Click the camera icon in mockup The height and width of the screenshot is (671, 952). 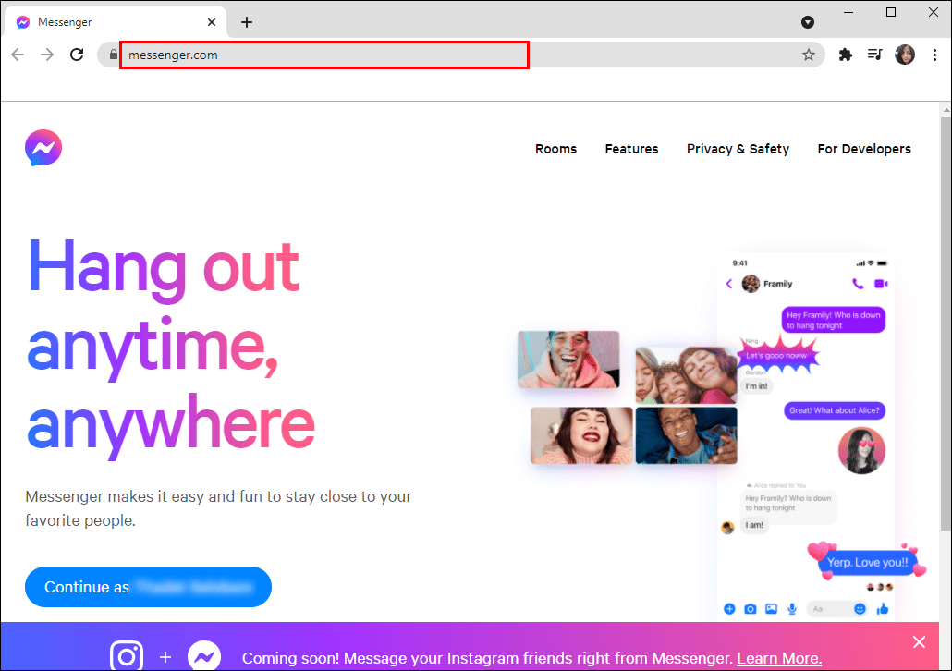point(751,608)
